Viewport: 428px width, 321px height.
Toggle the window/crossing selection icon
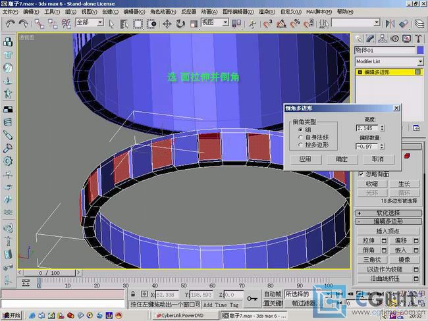point(151,24)
